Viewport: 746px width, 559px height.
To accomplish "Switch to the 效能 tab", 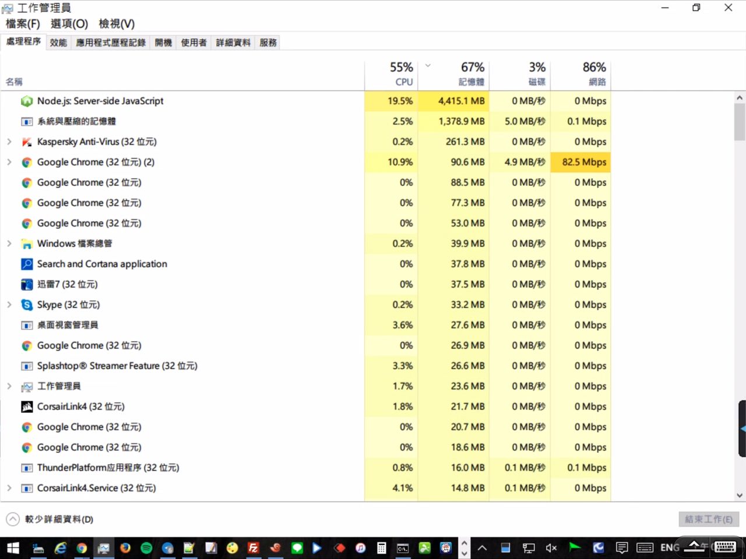I will tap(58, 43).
